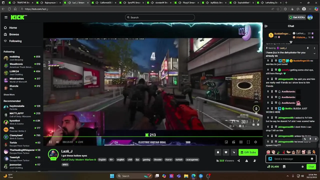The height and width of the screenshot is (180, 320).
Task: Open the emoji picker in message box
Action: [312, 159]
